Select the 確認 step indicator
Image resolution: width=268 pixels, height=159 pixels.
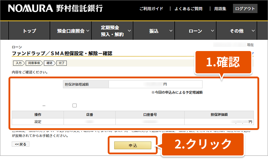coord(49,63)
